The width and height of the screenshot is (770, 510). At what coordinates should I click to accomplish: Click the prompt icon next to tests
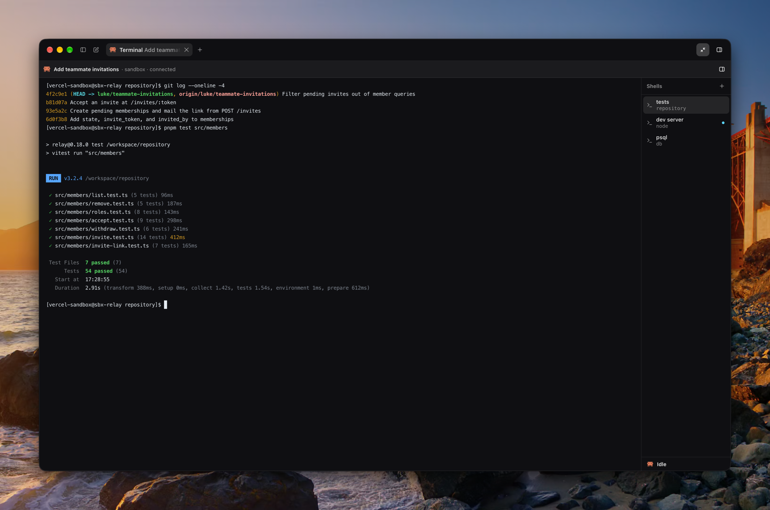(x=649, y=105)
